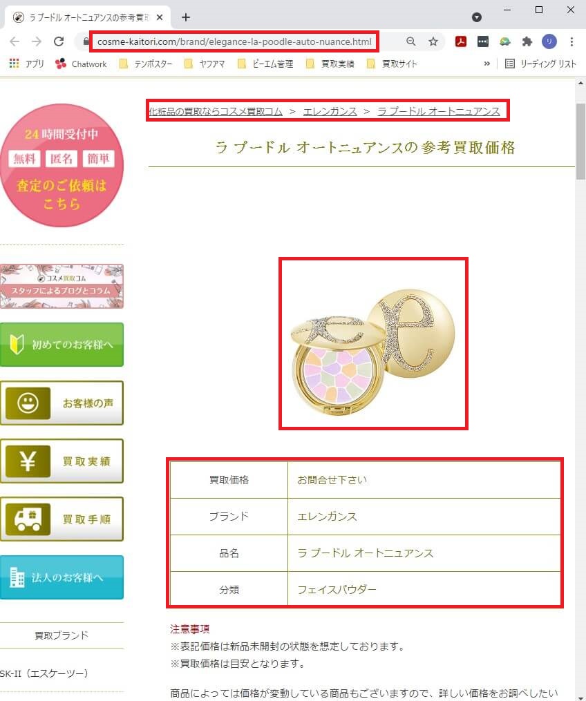586x701 pixels.
Task: Expand the hidden bookmarks chevron
Action: [x=486, y=64]
